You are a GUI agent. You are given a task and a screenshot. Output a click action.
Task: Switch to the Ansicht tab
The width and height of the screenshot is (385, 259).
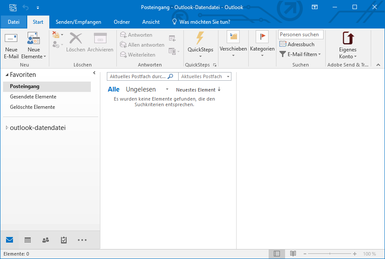pos(151,22)
